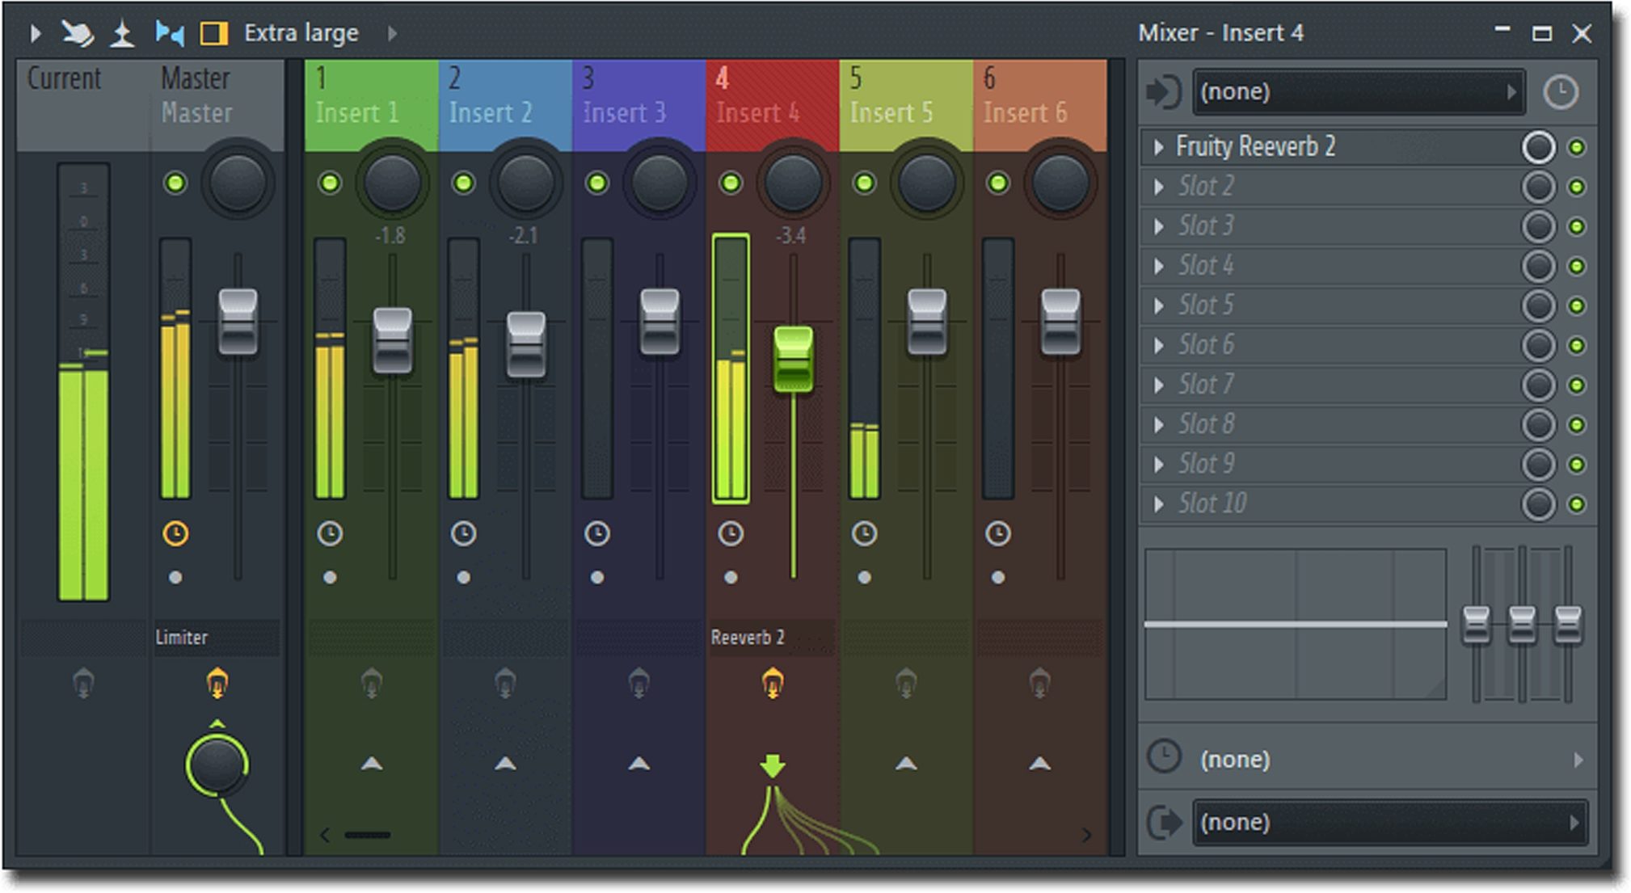The image size is (1631, 893).
Task: Click Reeverb 2 label on Insert 4
Action: [x=748, y=638]
